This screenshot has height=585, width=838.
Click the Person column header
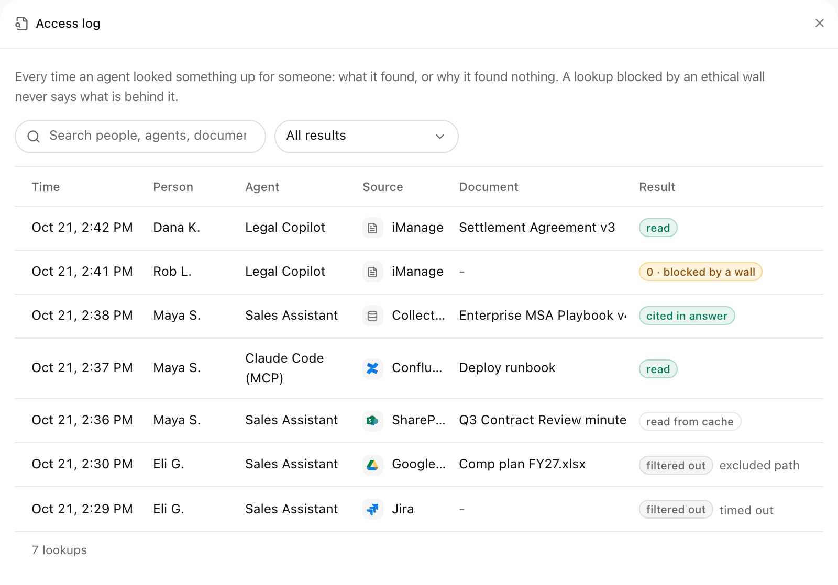[173, 187]
